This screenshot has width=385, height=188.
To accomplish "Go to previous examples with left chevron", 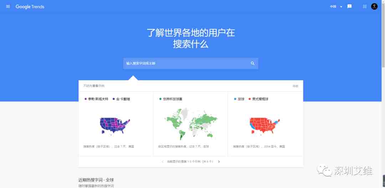I will [163, 162].
